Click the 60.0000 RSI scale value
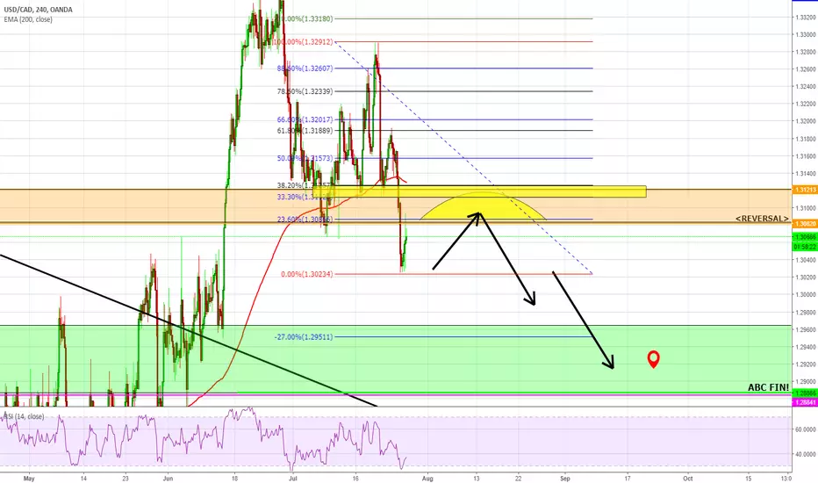Screen dimensions: 818x483 806,429
